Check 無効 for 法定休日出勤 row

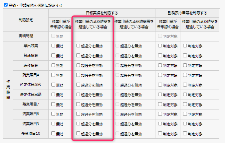53,94
